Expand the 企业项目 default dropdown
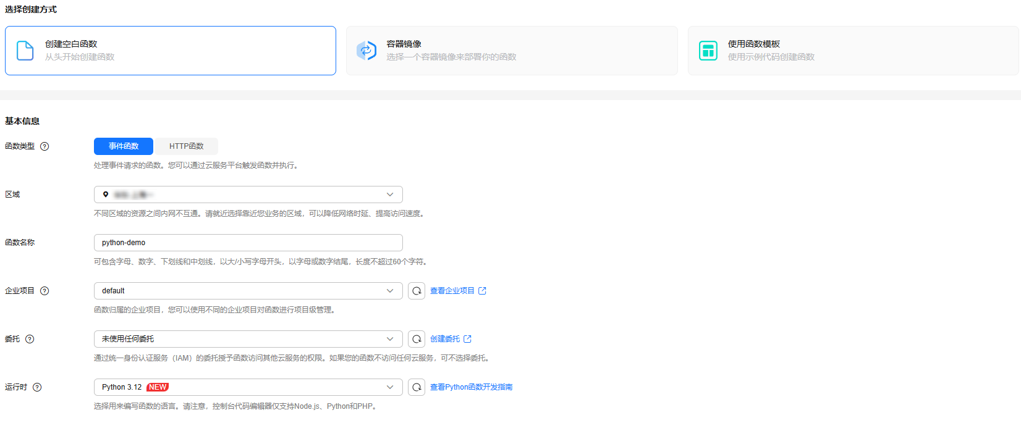This screenshot has width=1021, height=423. pyautogui.click(x=248, y=291)
